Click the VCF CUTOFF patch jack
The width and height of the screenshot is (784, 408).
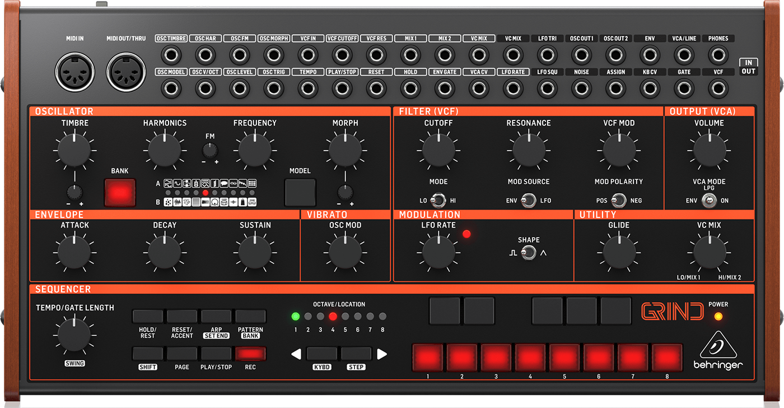click(x=342, y=55)
